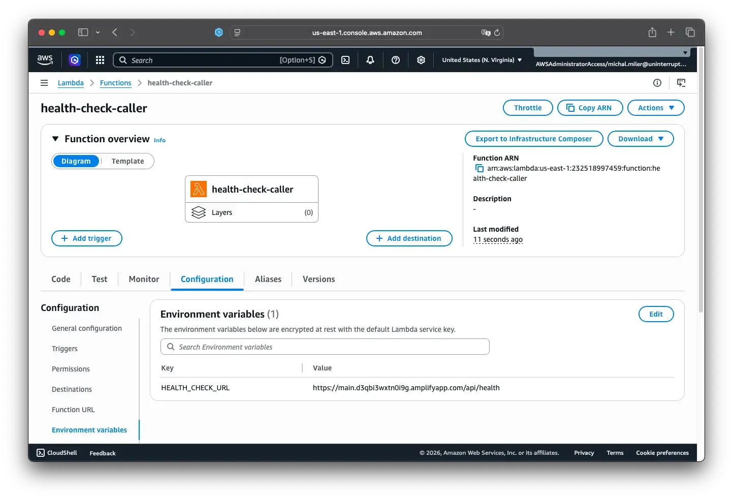Open the account menu AWSAdministratorAccess dropdown
This screenshot has height=499, width=733.
click(611, 59)
